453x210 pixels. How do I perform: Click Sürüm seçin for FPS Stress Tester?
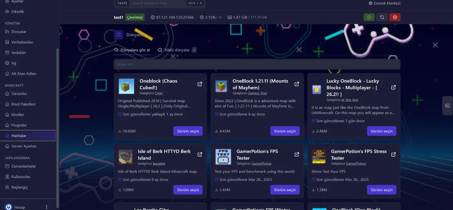pyautogui.click(x=381, y=190)
